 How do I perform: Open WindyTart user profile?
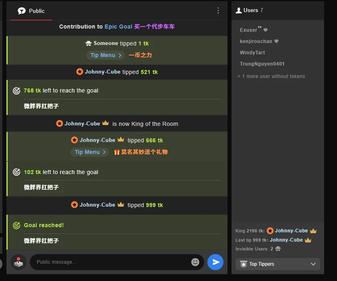click(x=252, y=53)
